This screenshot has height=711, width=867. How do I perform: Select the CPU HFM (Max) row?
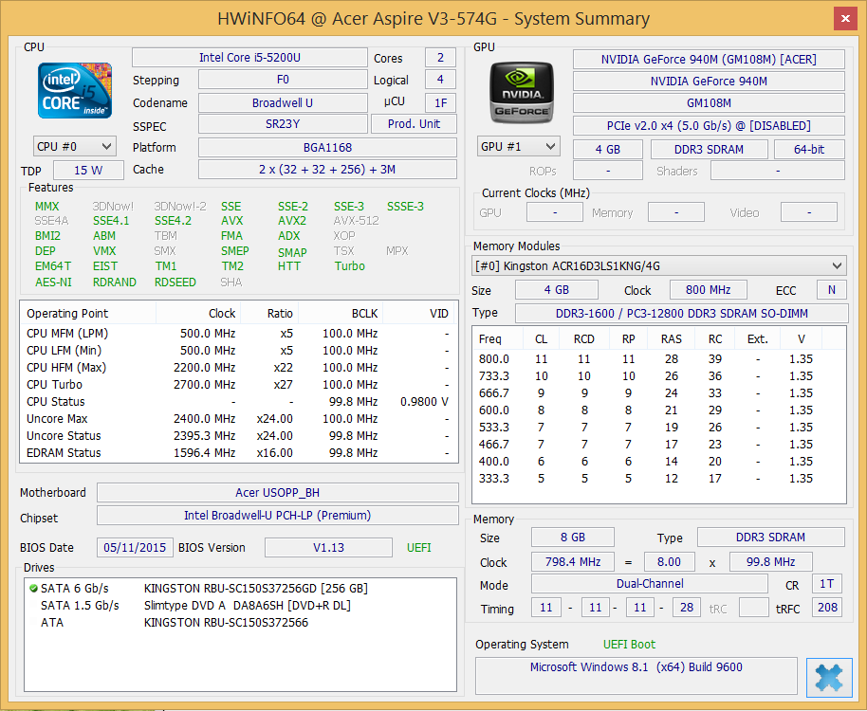(239, 368)
